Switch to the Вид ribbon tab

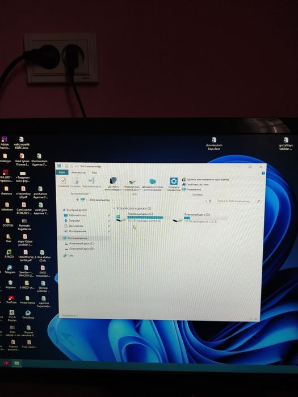click(x=94, y=172)
